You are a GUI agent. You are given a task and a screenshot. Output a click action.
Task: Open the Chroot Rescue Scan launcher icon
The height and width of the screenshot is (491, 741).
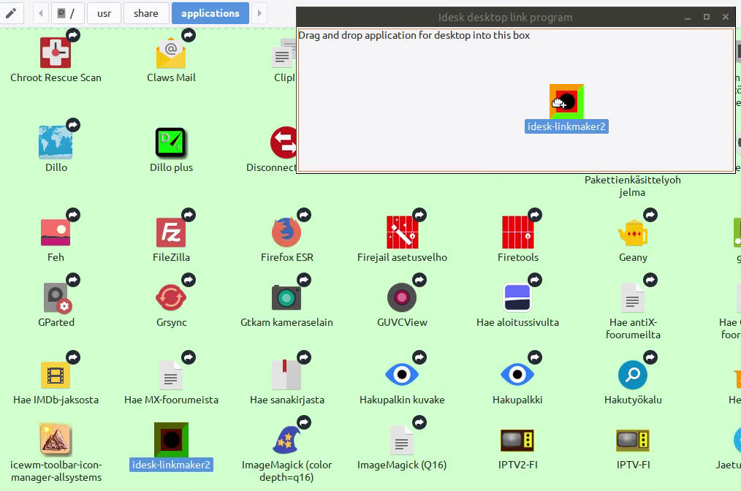pyautogui.click(x=56, y=53)
